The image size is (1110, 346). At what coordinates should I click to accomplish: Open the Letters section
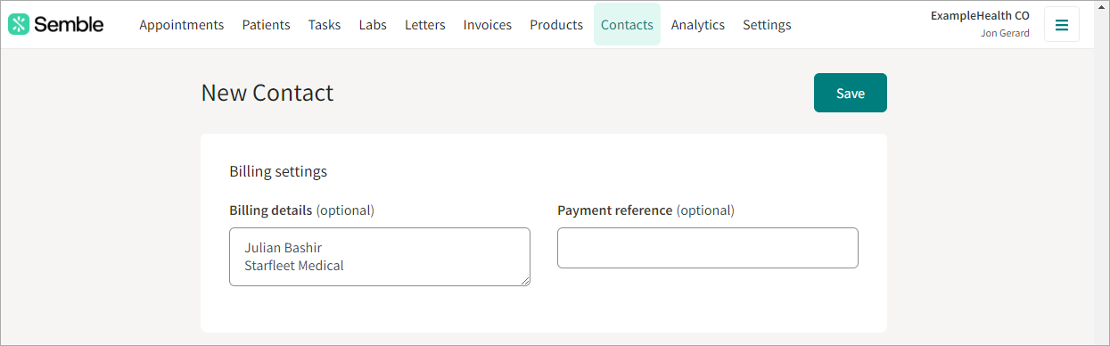tap(425, 25)
